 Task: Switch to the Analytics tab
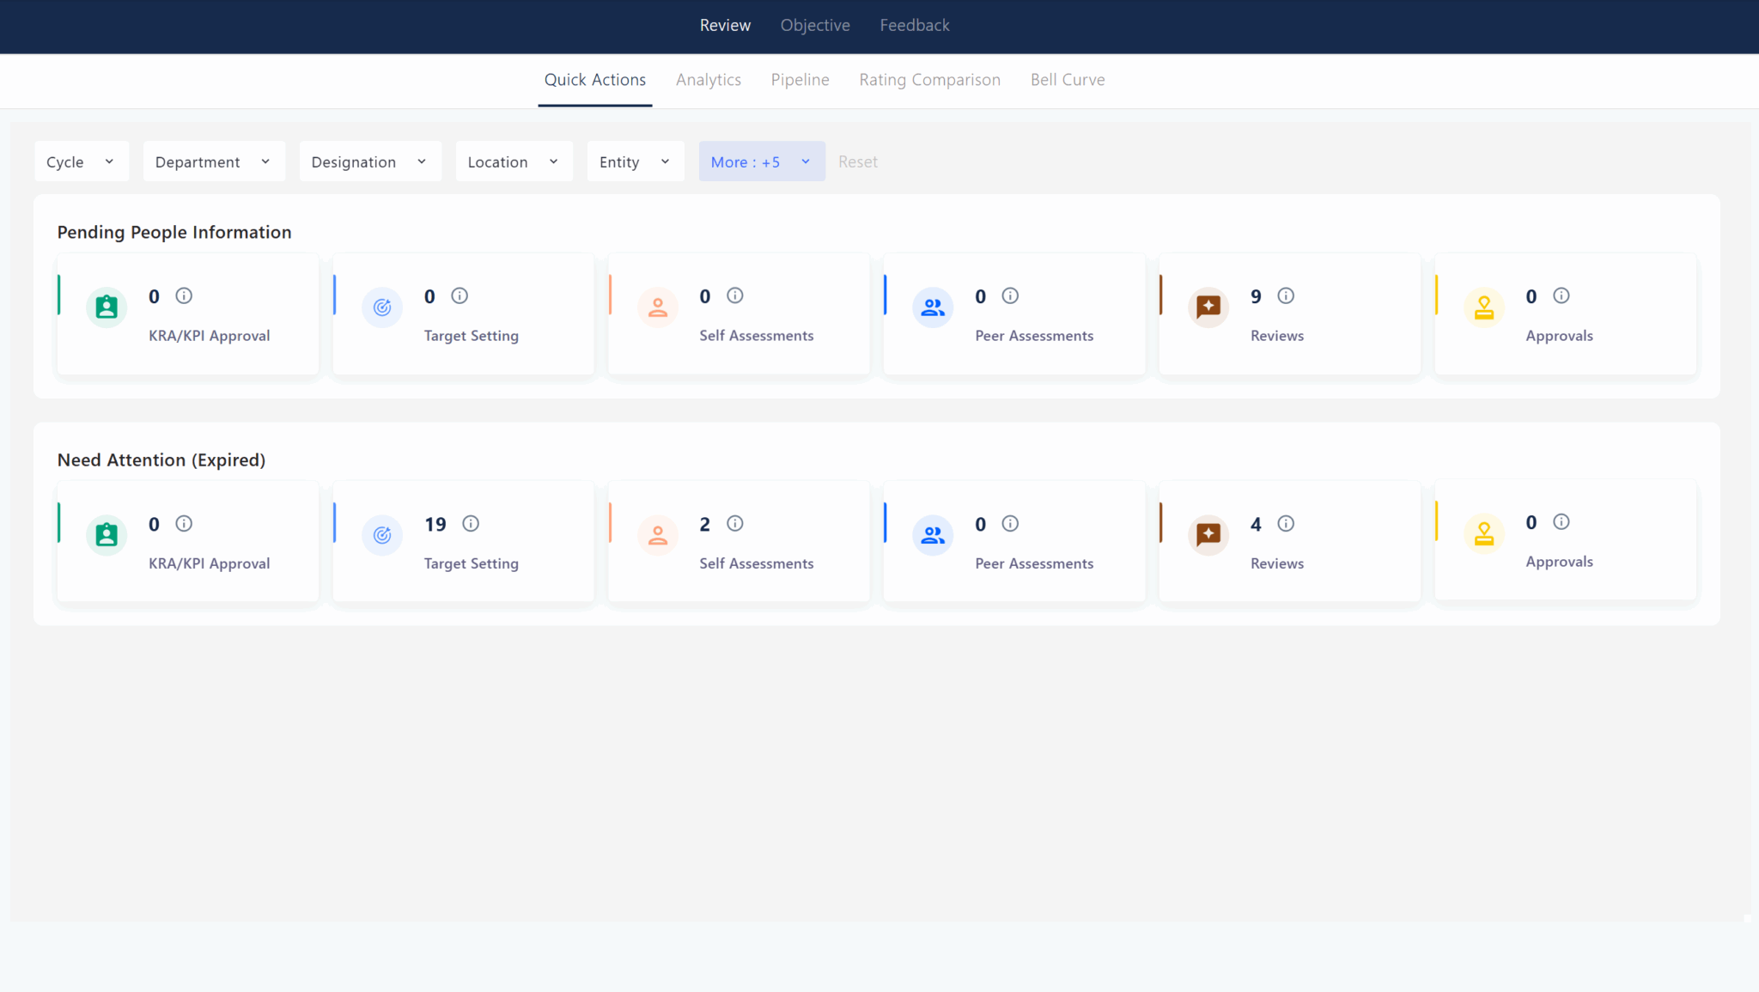709,80
